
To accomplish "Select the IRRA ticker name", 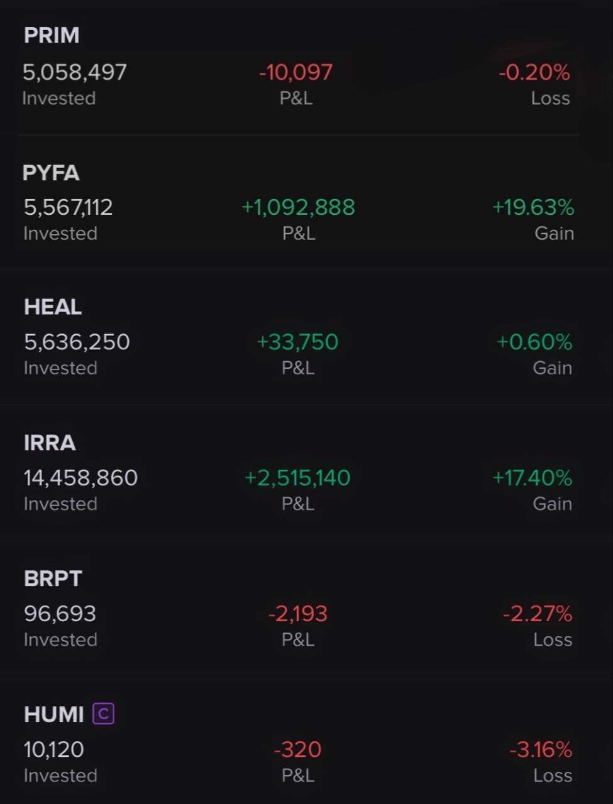I will [x=50, y=443].
